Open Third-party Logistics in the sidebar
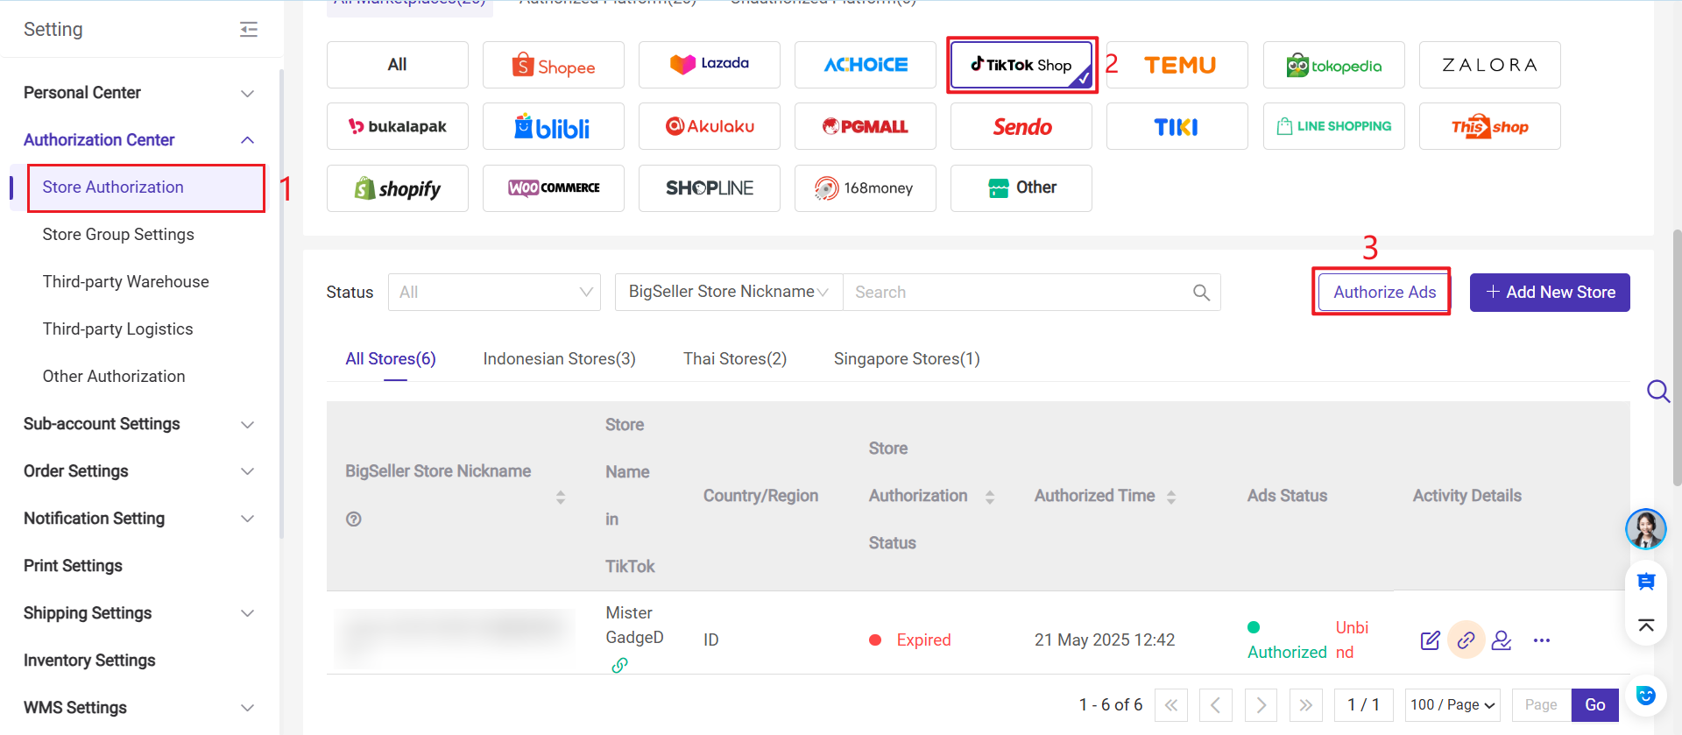 tap(117, 329)
